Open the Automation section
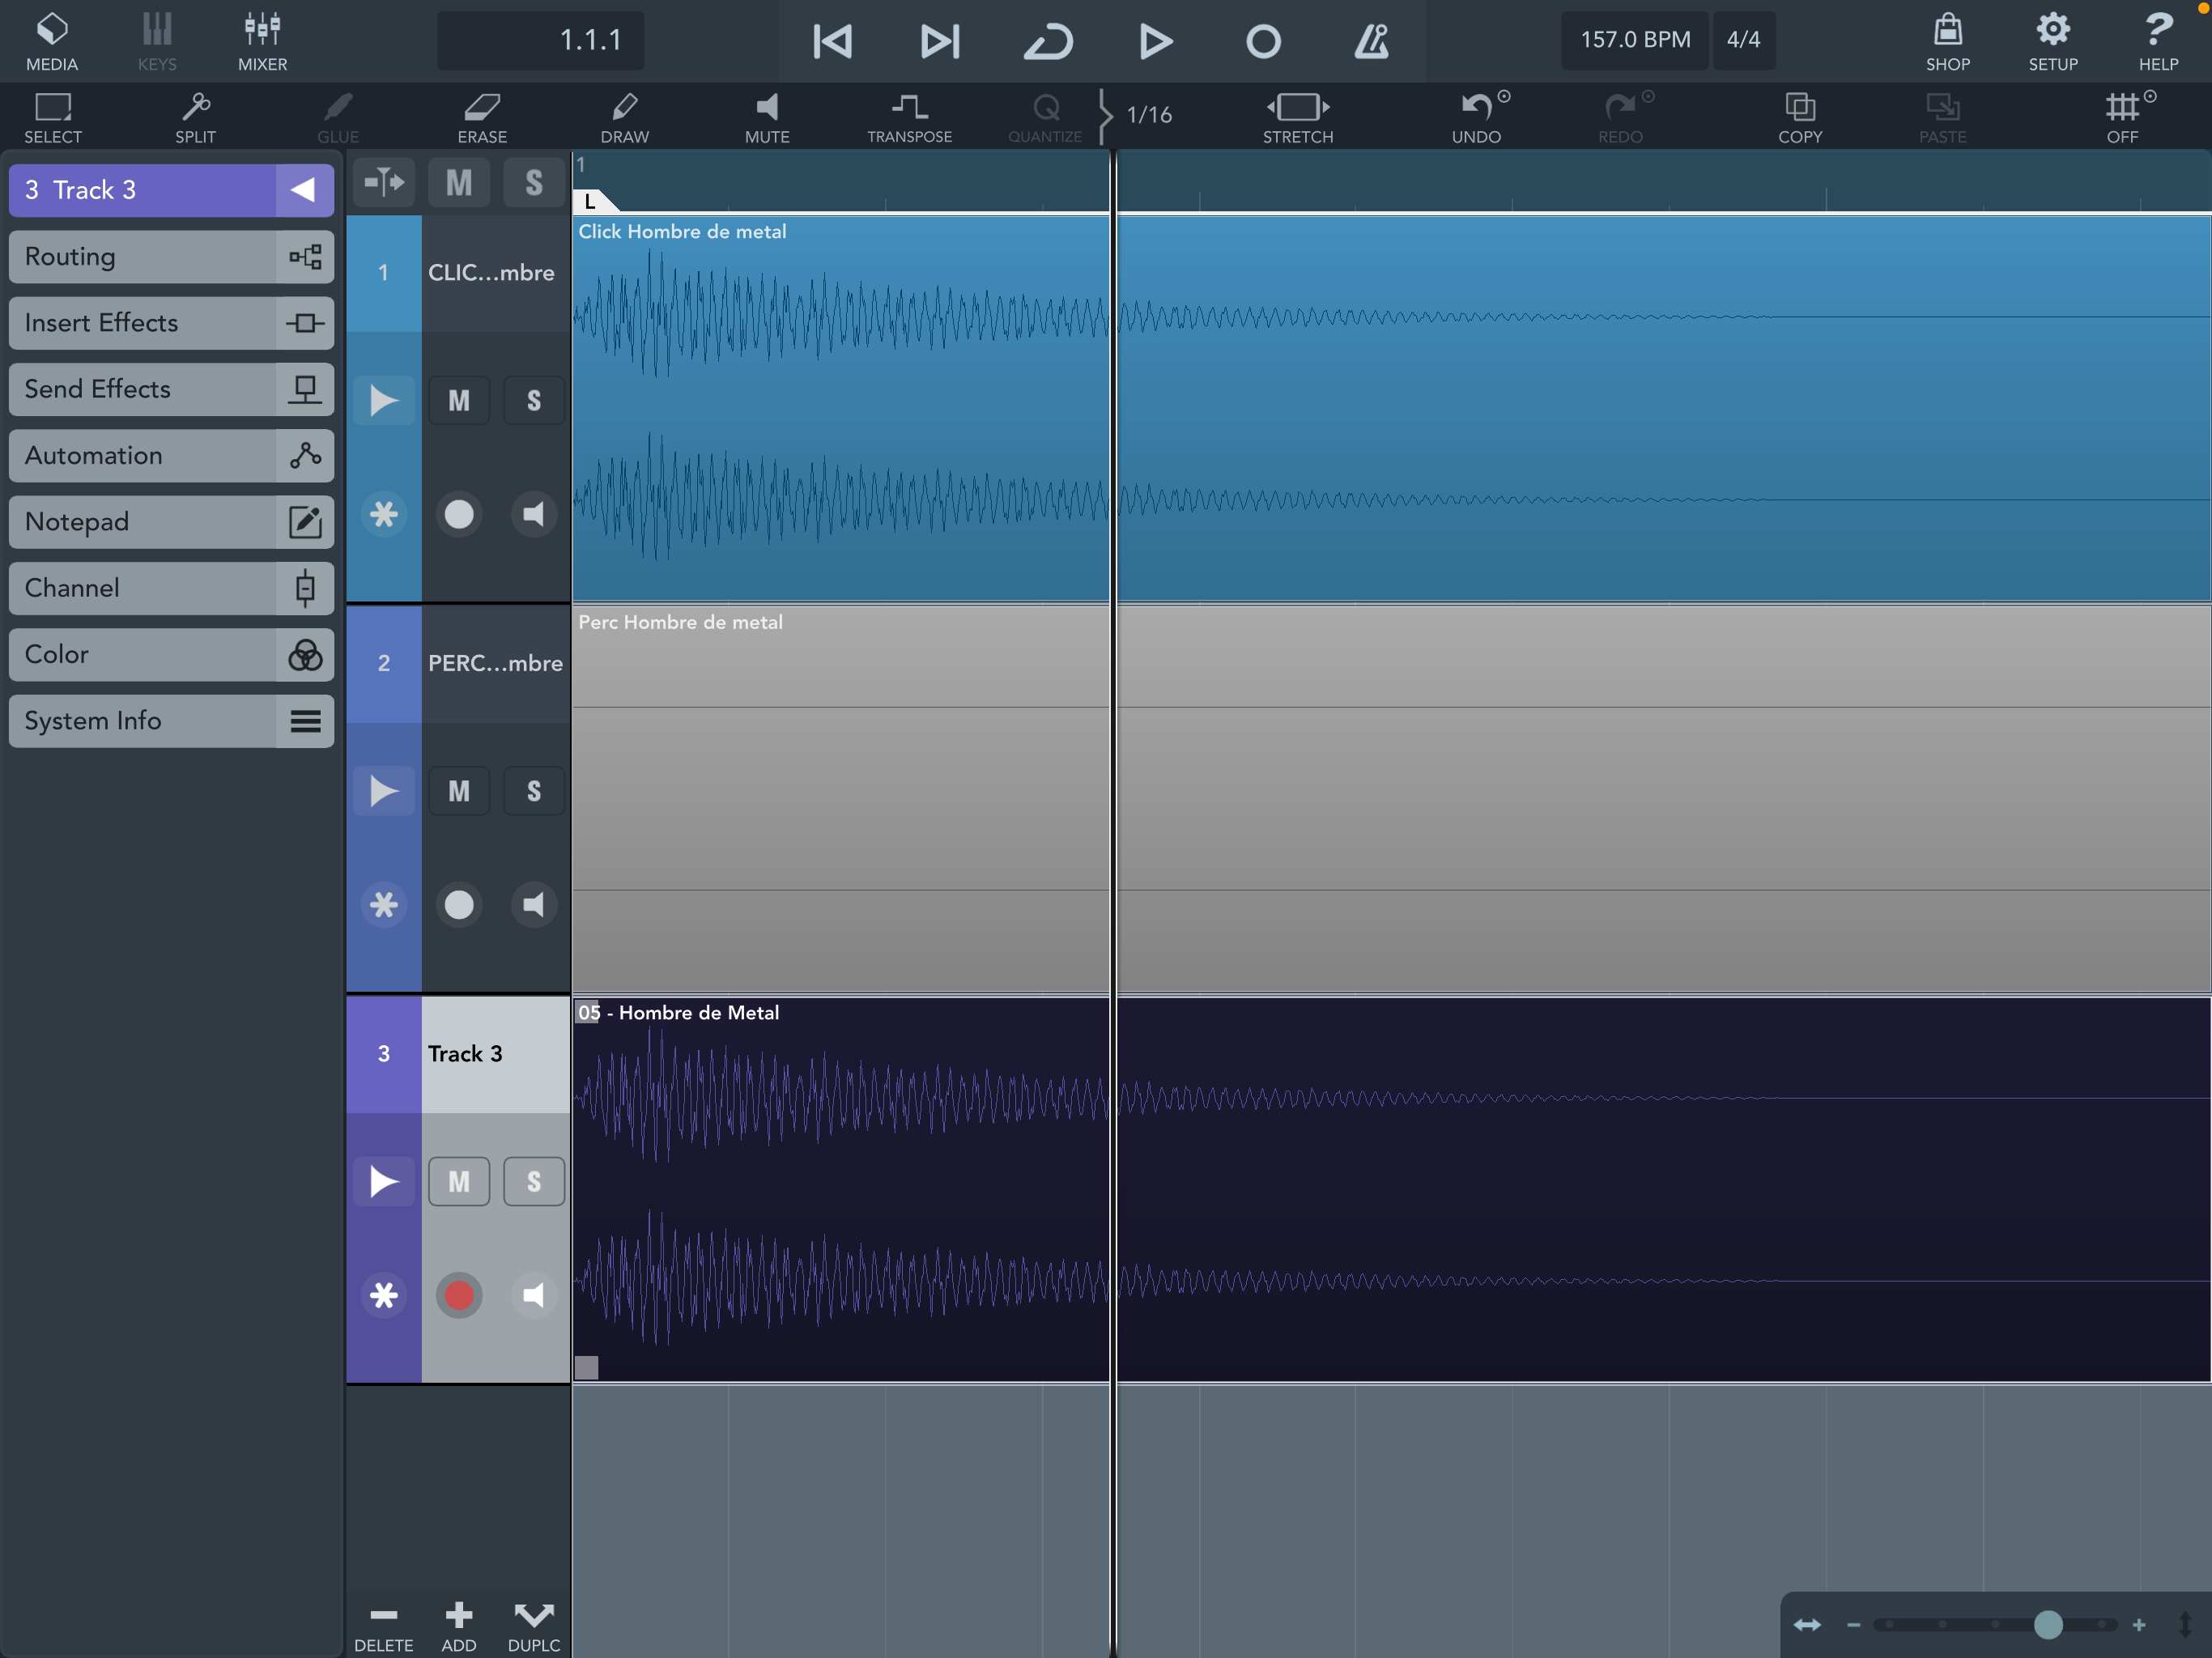Viewport: 2212px width, 1658px height. (170, 456)
